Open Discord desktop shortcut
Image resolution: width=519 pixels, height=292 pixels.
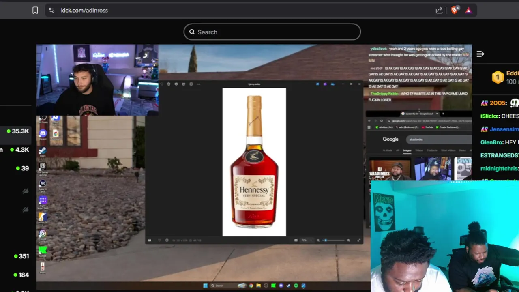click(x=43, y=134)
